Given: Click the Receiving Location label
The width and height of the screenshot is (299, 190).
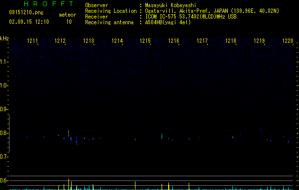Looking at the screenshot, I should 111,11.
